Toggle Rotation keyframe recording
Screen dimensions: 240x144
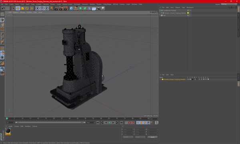tap(145, 123)
